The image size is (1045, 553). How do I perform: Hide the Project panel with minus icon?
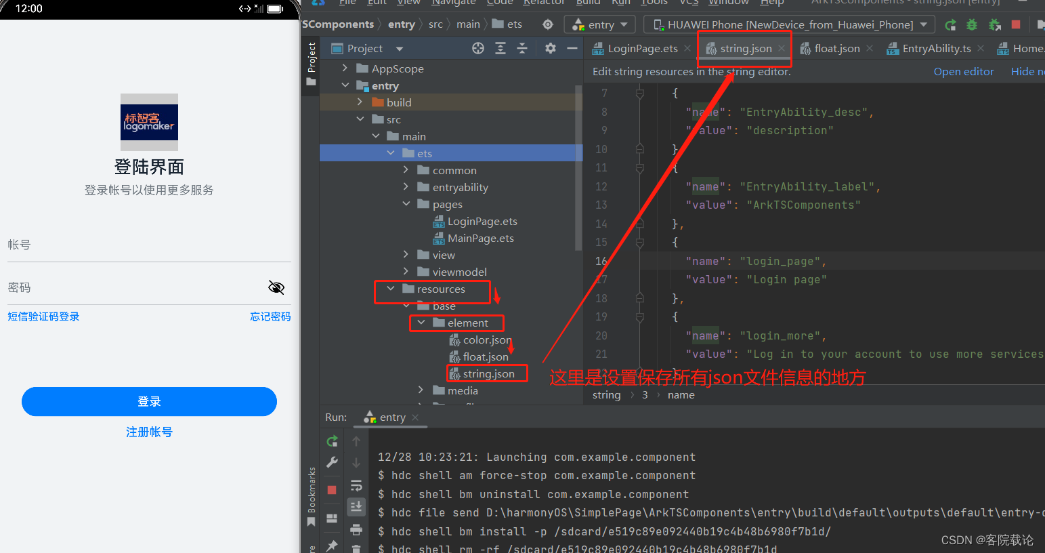click(x=572, y=48)
